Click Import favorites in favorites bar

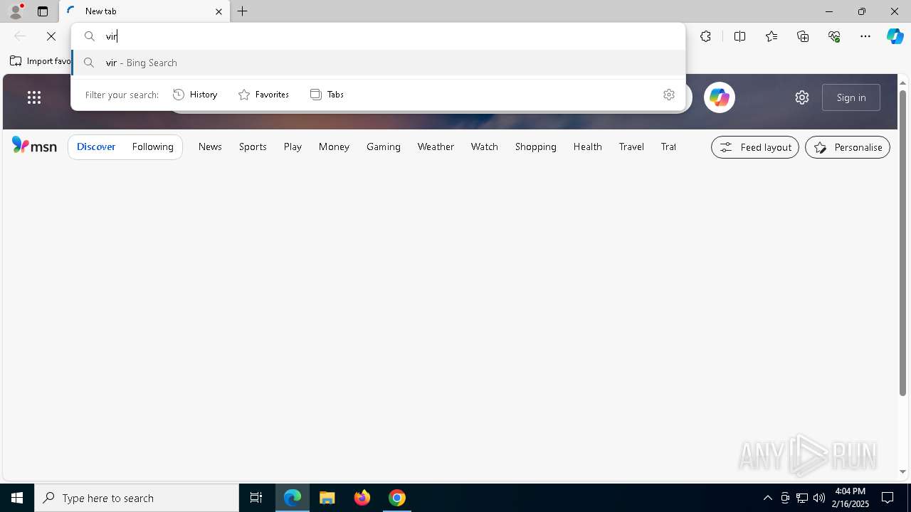[41, 61]
